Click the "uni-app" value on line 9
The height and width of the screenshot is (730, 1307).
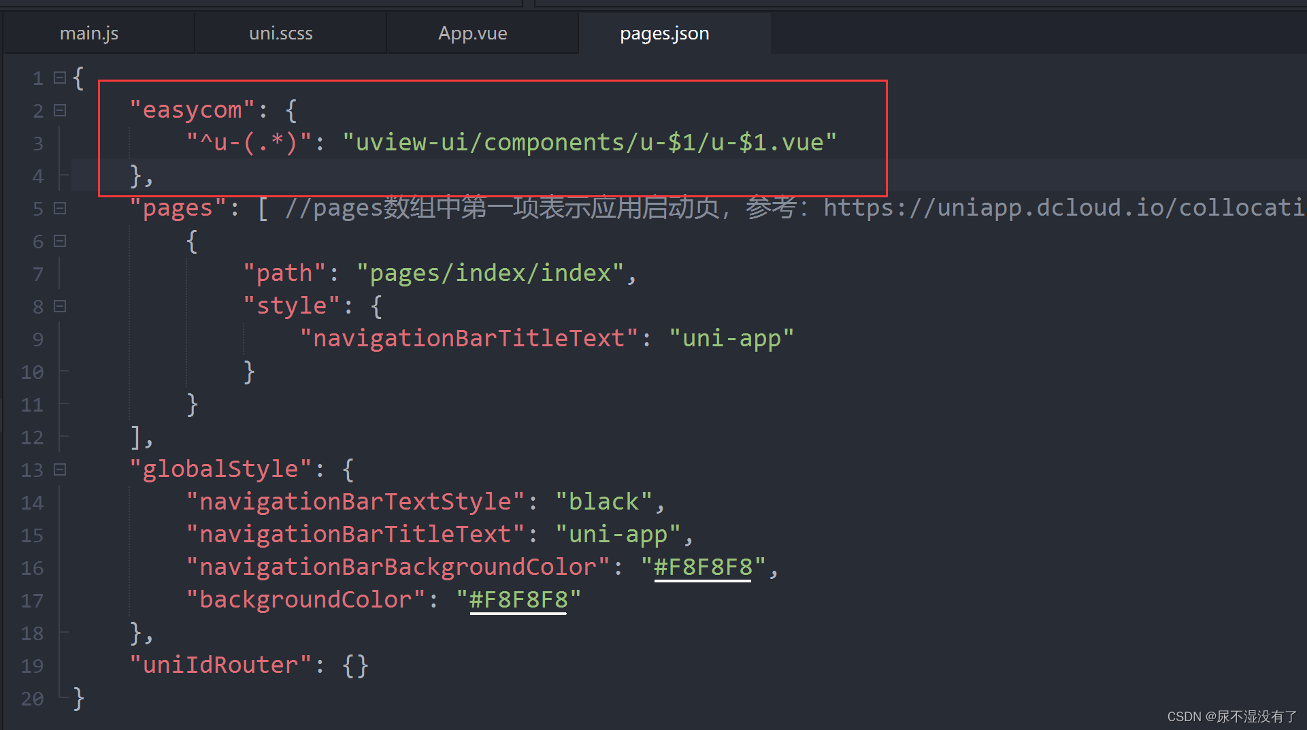tap(731, 339)
